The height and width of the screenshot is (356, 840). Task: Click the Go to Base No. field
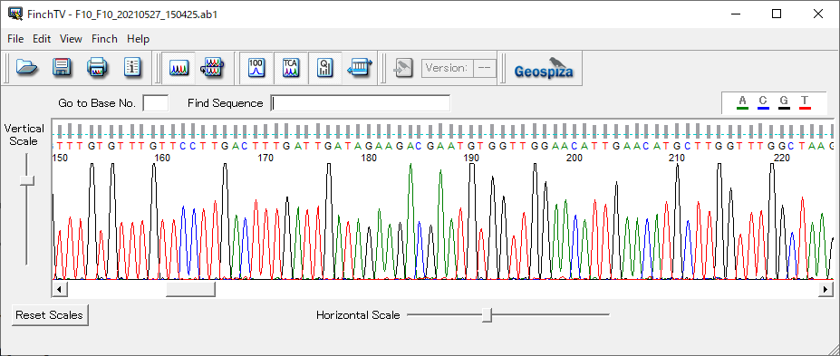(x=155, y=103)
